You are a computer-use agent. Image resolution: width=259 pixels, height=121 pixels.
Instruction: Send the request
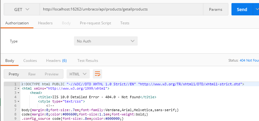tap(242, 10)
